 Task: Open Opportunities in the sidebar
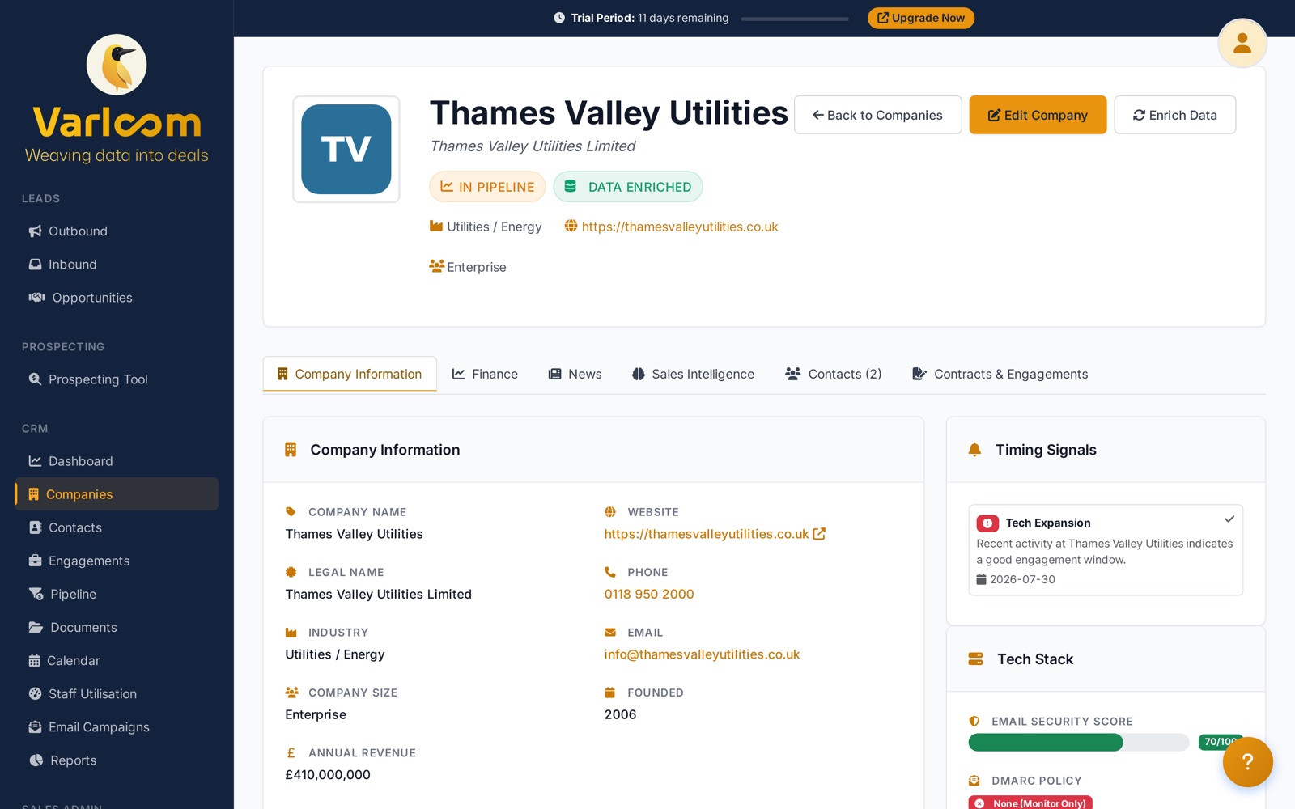[117, 298]
